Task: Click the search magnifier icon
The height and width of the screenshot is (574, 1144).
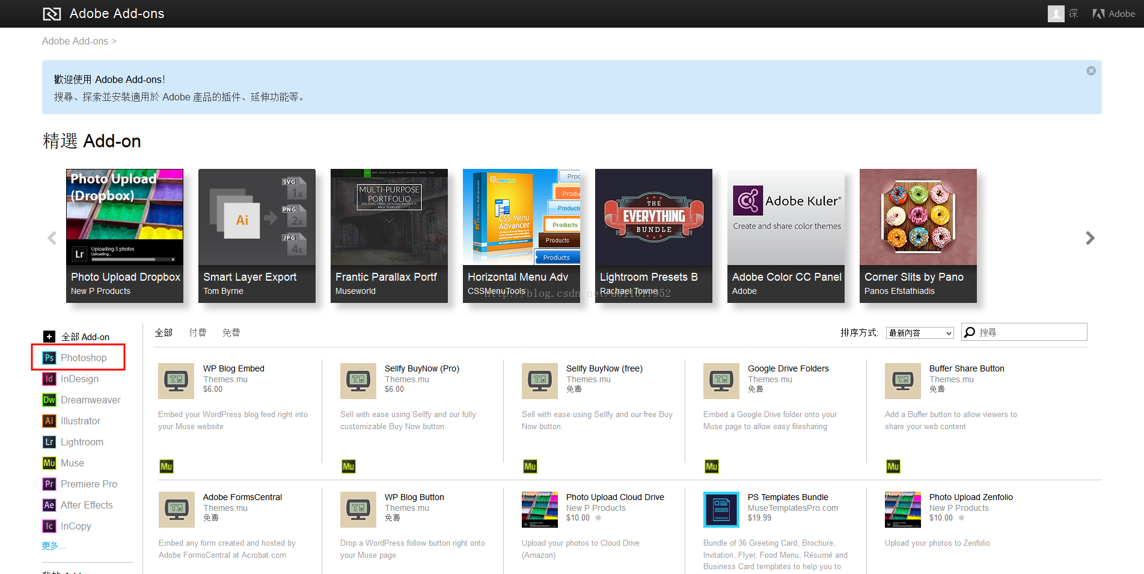Action: 970,332
